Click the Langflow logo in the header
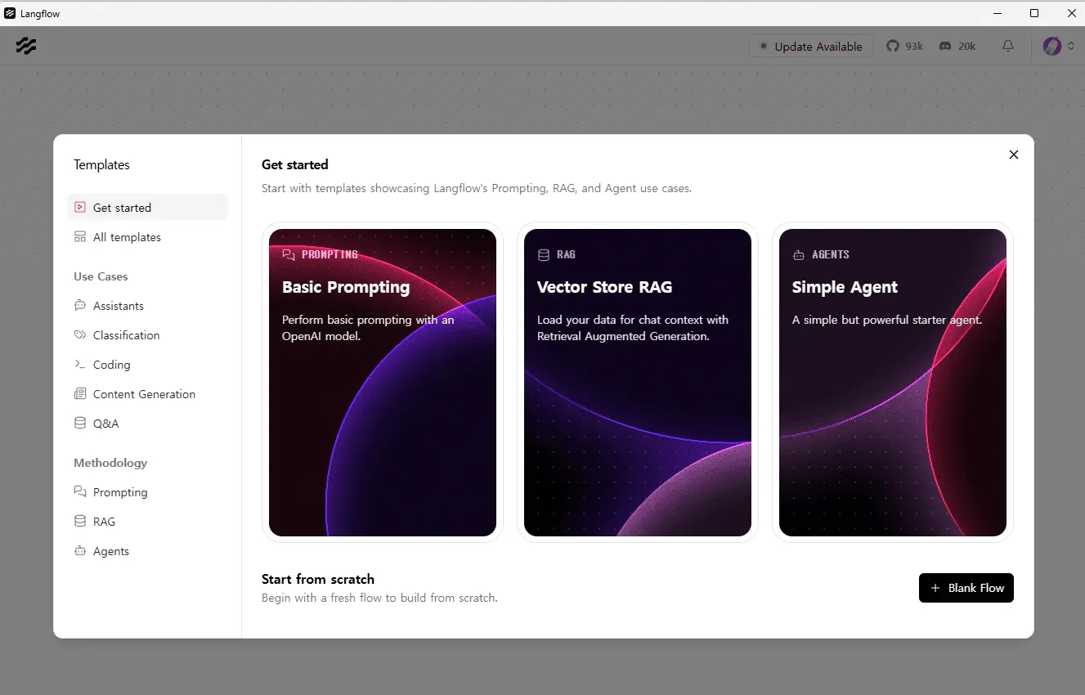Screen dimensions: 1085x695 click(26, 46)
